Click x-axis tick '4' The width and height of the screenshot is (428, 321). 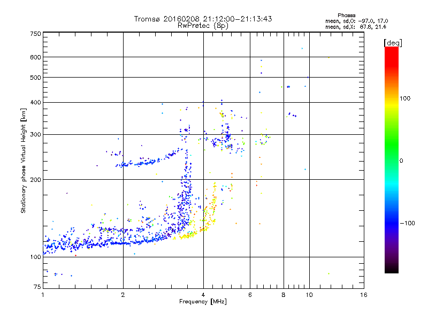click(x=203, y=295)
